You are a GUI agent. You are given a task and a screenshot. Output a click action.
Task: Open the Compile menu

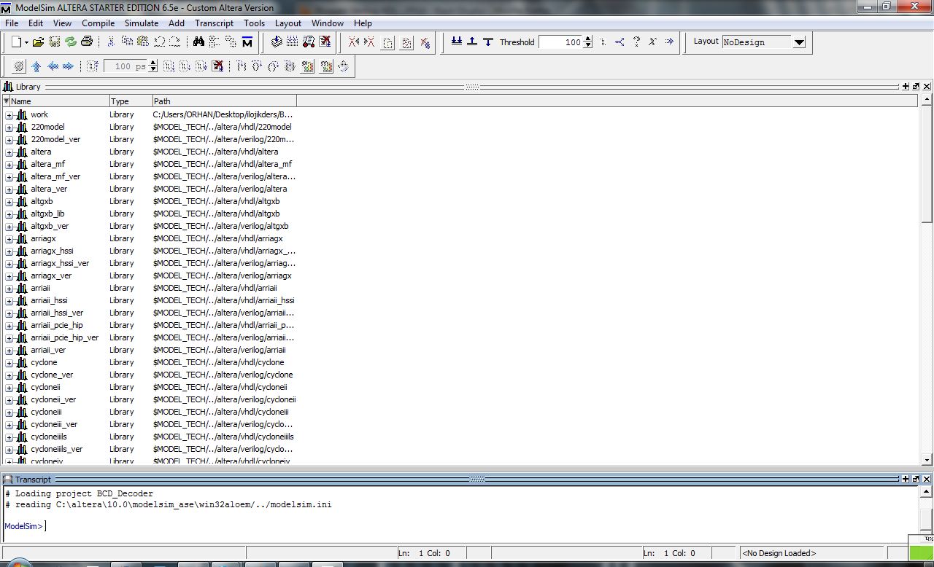pos(98,23)
